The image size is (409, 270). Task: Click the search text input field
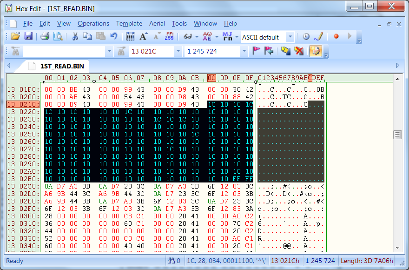(x=64, y=51)
